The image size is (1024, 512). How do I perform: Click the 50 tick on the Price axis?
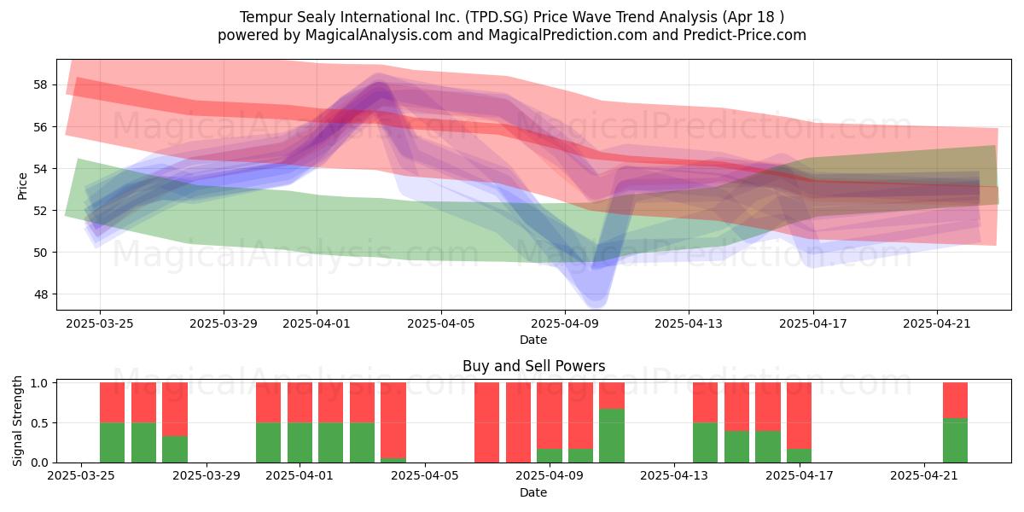tap(42, 252)
